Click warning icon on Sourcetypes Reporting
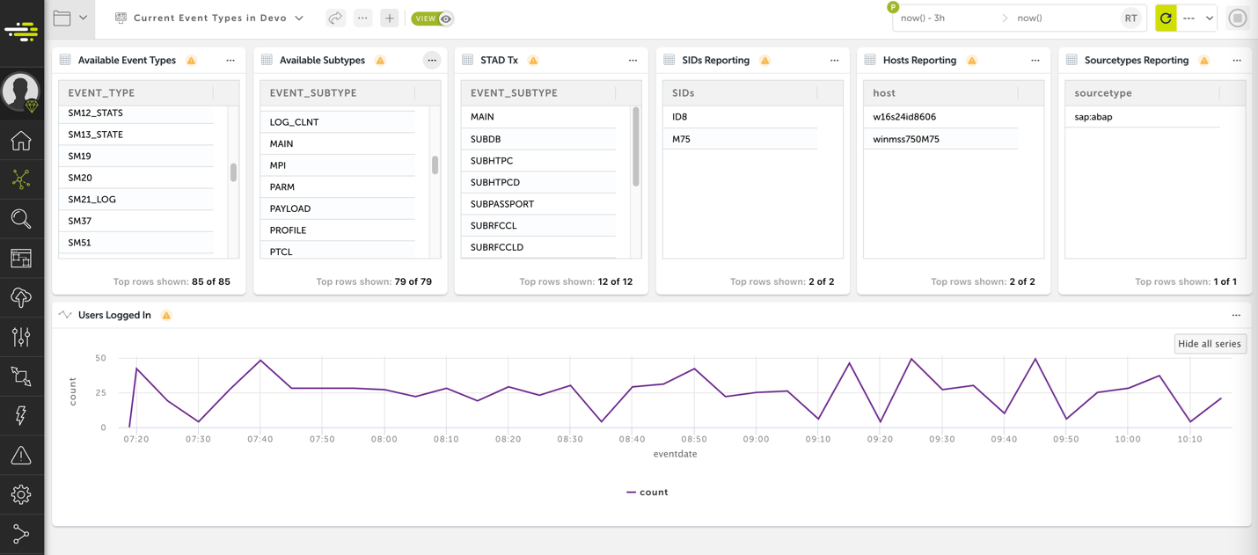This screenshot has height=555, width=1258. tap(1203, 61)
